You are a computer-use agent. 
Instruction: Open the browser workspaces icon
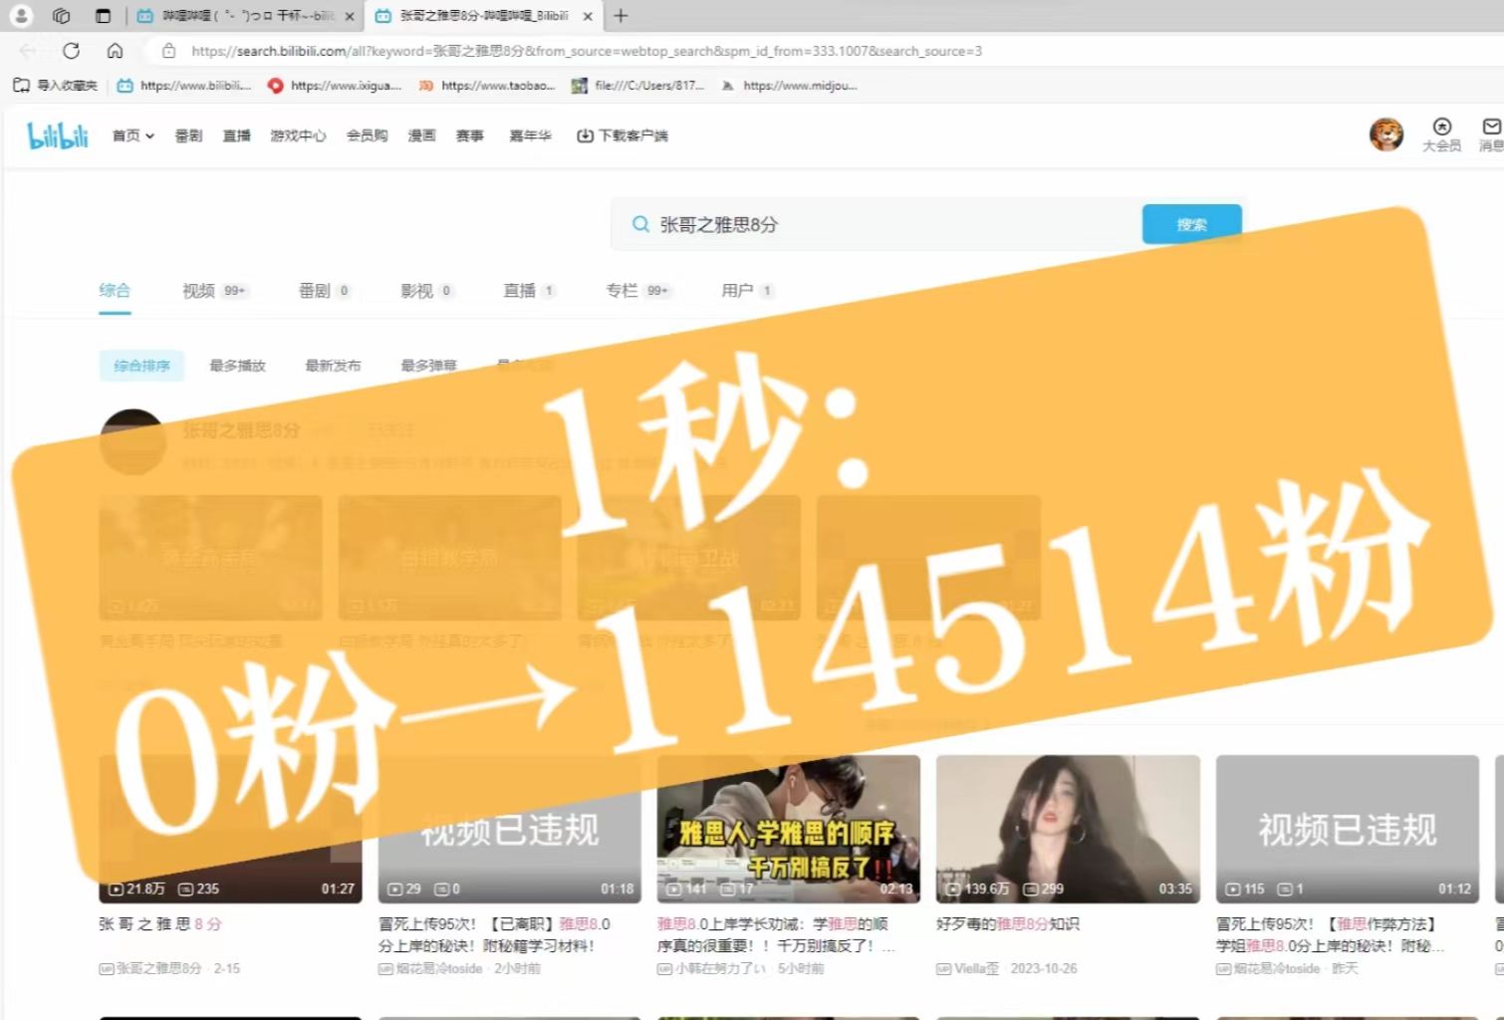[61, 16]
